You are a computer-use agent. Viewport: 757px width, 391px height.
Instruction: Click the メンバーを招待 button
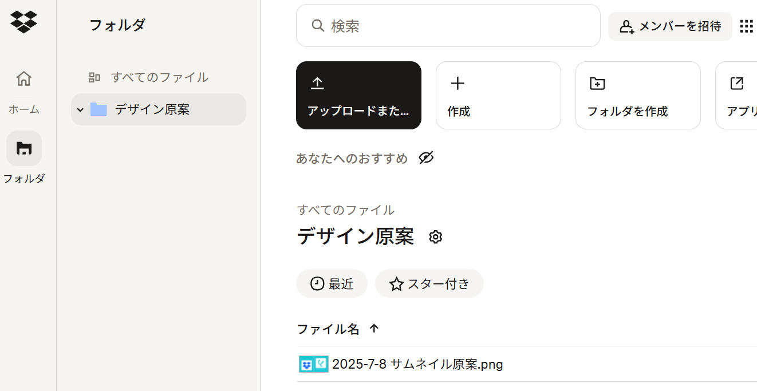(x=670, y=26)
